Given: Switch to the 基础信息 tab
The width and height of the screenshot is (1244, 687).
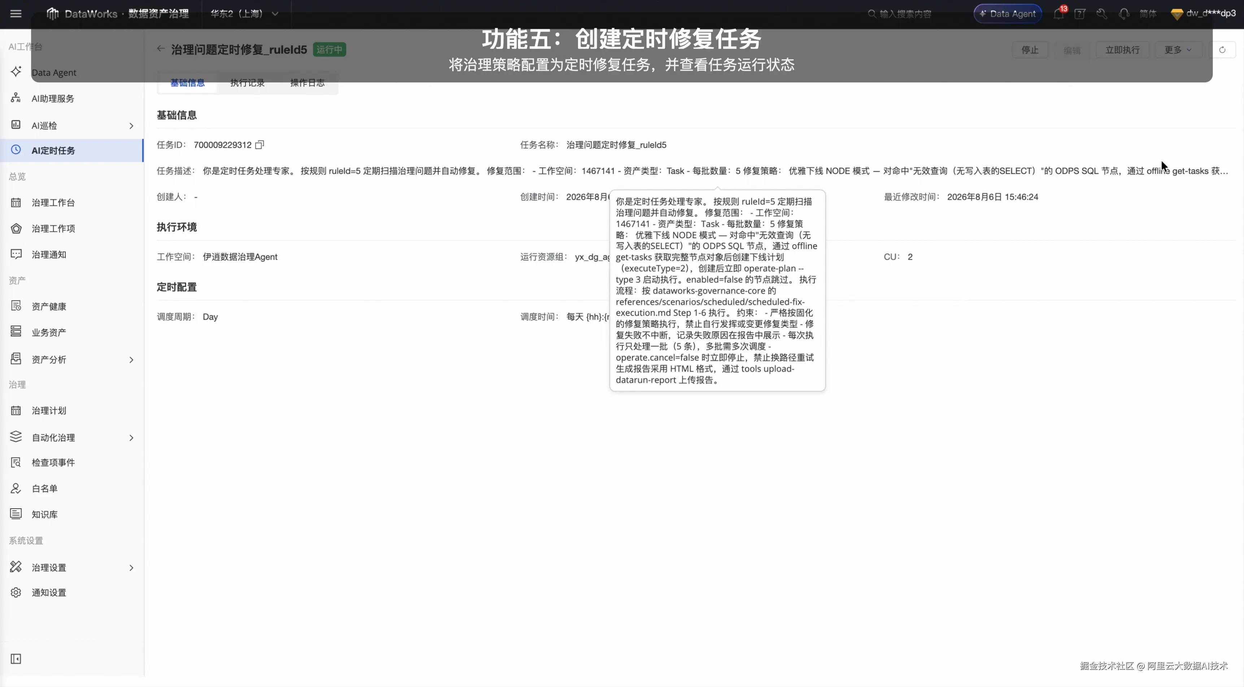Looking at the screenshot, I should point(187,83).
